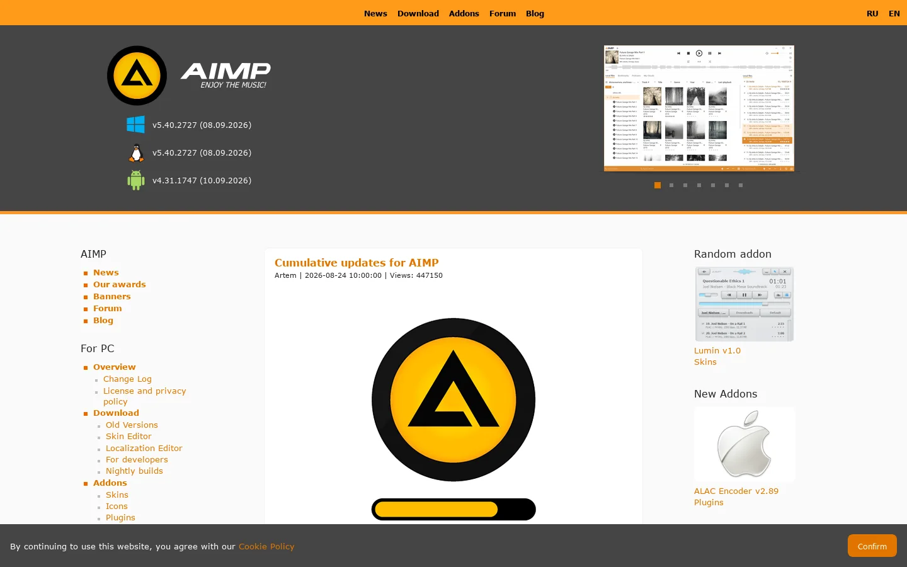Open the large AIMP logo image in article
Screen dimensions: 907x567
453,399
